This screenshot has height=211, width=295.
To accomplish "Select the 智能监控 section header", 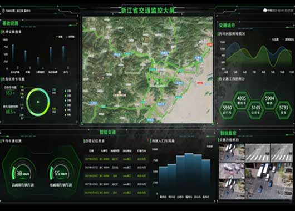I will point(228,133).
